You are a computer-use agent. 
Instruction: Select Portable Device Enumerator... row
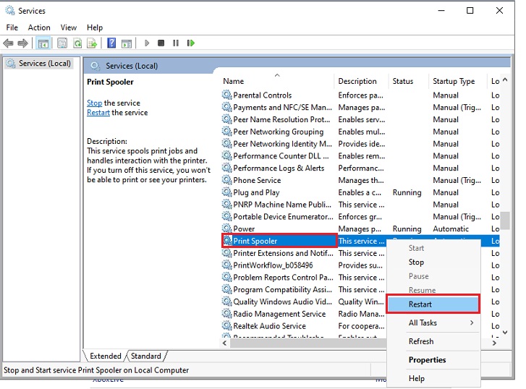pyautogui.click(x=360, y=217)
